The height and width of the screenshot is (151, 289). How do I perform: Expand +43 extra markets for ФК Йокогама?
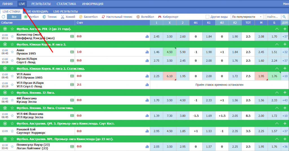click(285, 100)
